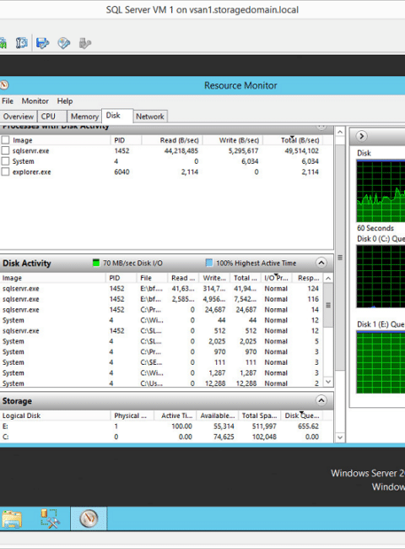The height and width of the screenshot is (549, 405).
Task: Open the SQL Server tools taskbar icon
Action: pos(50,519)
